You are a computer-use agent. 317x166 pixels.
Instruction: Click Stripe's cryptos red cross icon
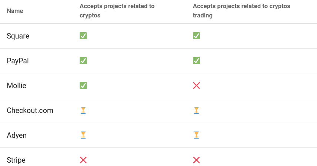click(x=83, y=160)
